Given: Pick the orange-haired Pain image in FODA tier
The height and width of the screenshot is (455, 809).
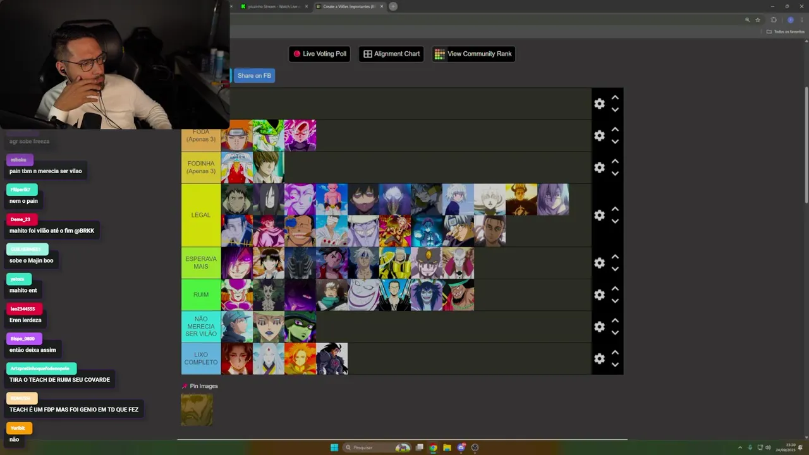Looking at the screenshot, I should point(237,135).
